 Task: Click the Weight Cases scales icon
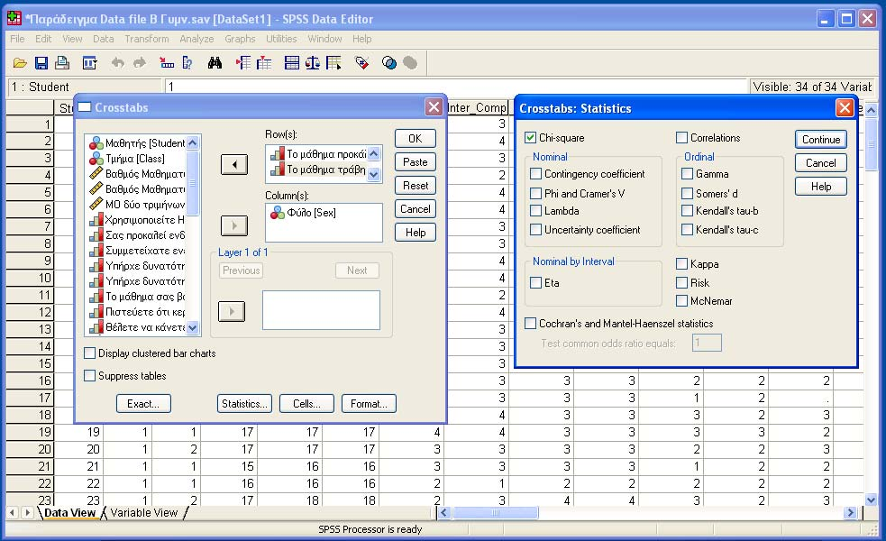tap(313, 63)
